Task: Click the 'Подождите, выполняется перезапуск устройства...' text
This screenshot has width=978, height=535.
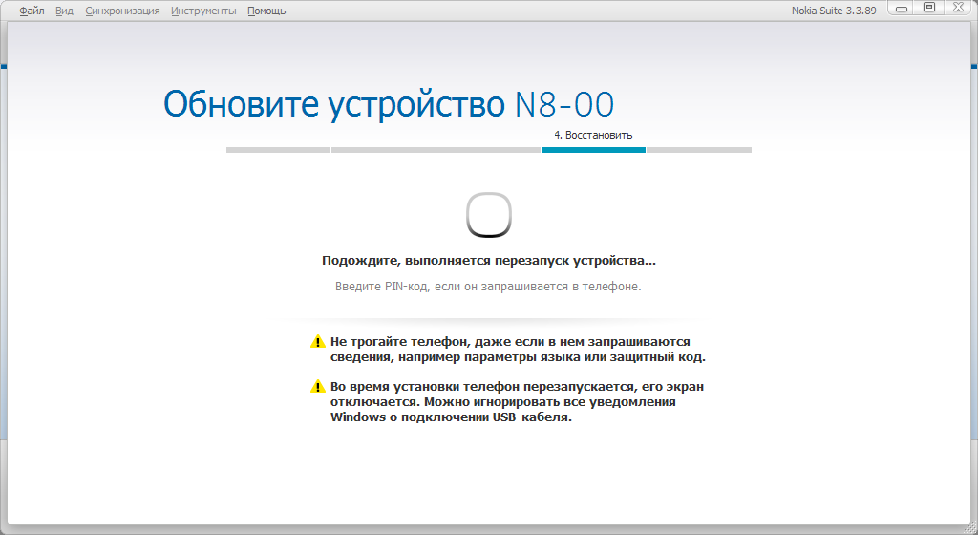Action: (489, 261)
